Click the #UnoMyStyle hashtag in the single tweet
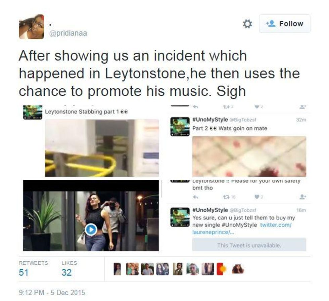 tap(239, 225)
